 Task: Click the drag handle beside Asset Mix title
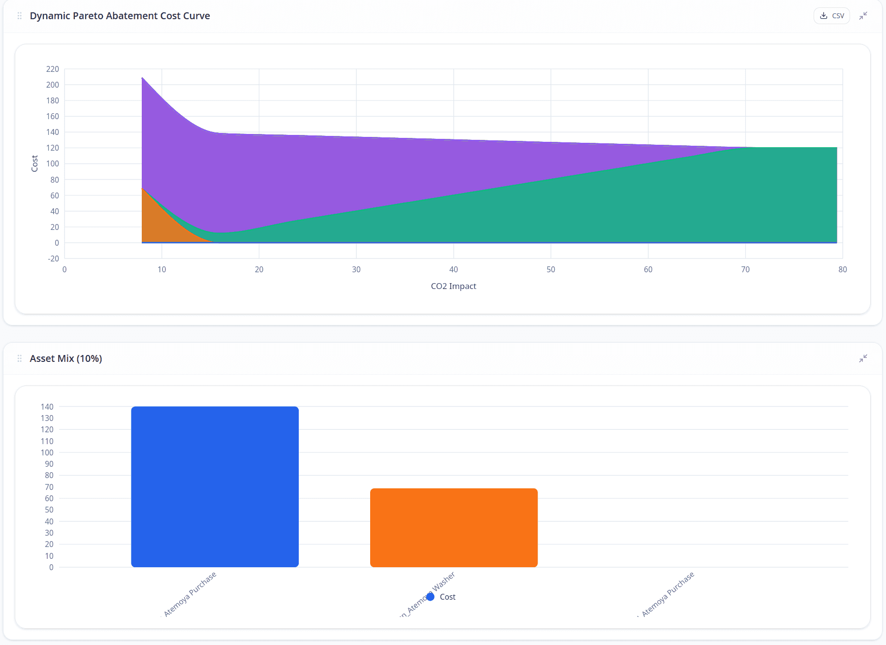20,358
